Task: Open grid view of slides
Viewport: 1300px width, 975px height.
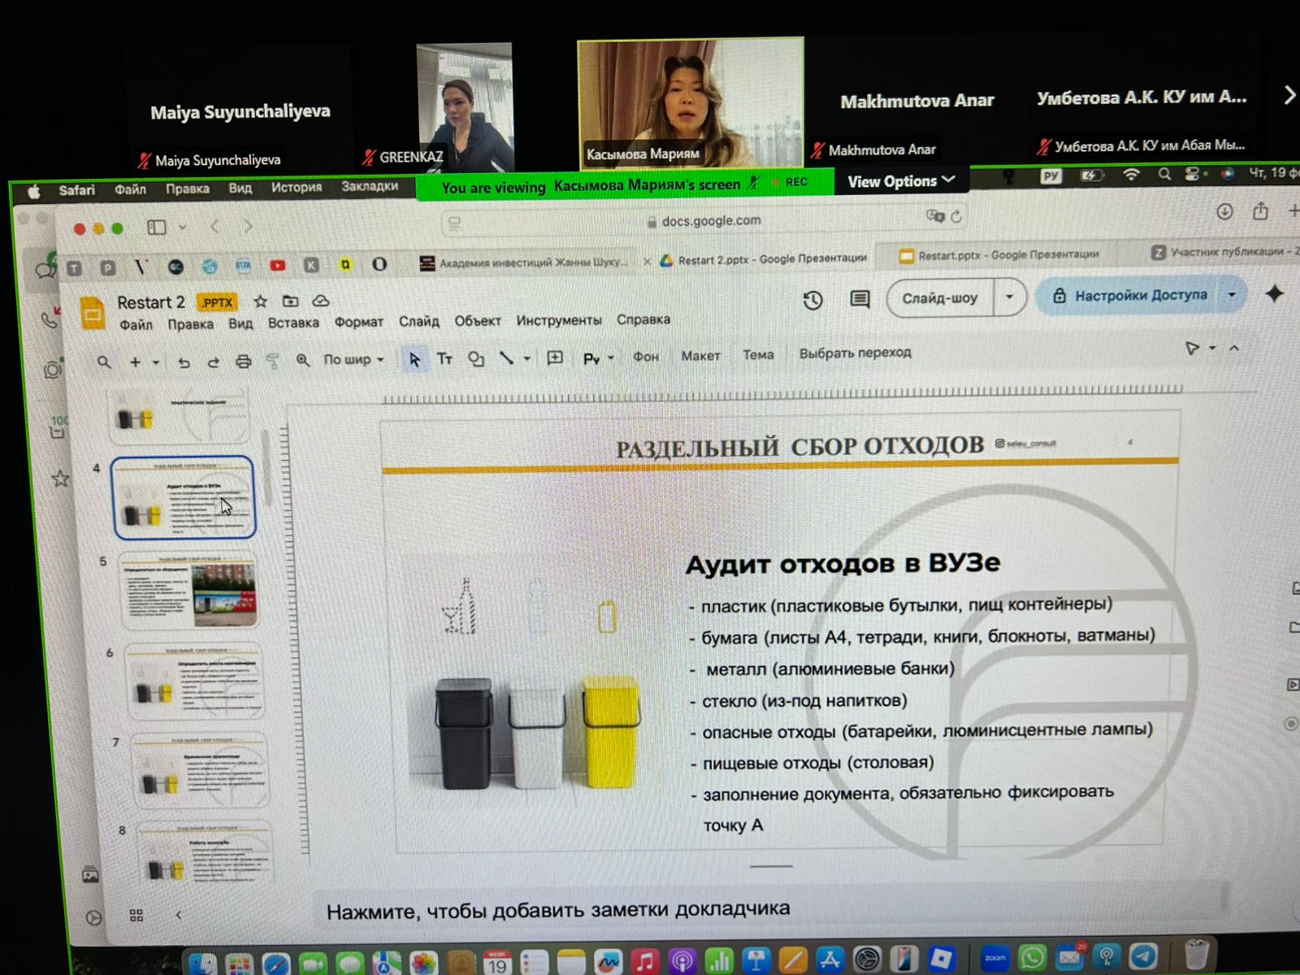Action: [136, 916]
